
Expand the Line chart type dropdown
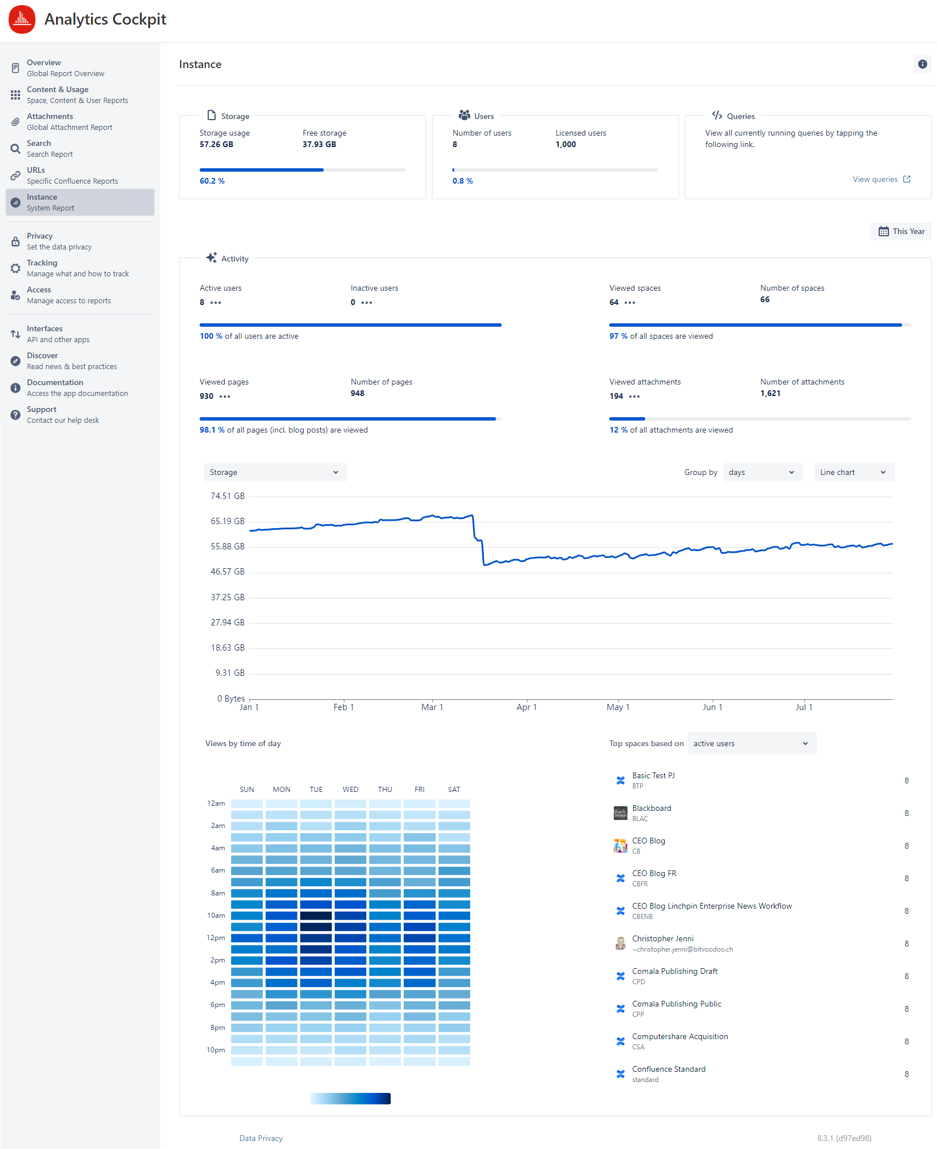pos(853,472)
